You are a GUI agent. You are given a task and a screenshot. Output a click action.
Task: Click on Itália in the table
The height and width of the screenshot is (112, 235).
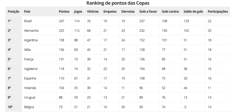[x=27, y=50]
